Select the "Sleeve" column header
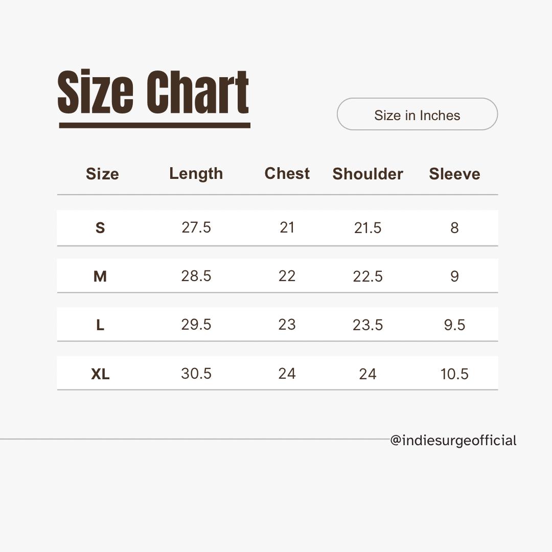The width and height of the screenshot is (552, 552). point(454,174)
